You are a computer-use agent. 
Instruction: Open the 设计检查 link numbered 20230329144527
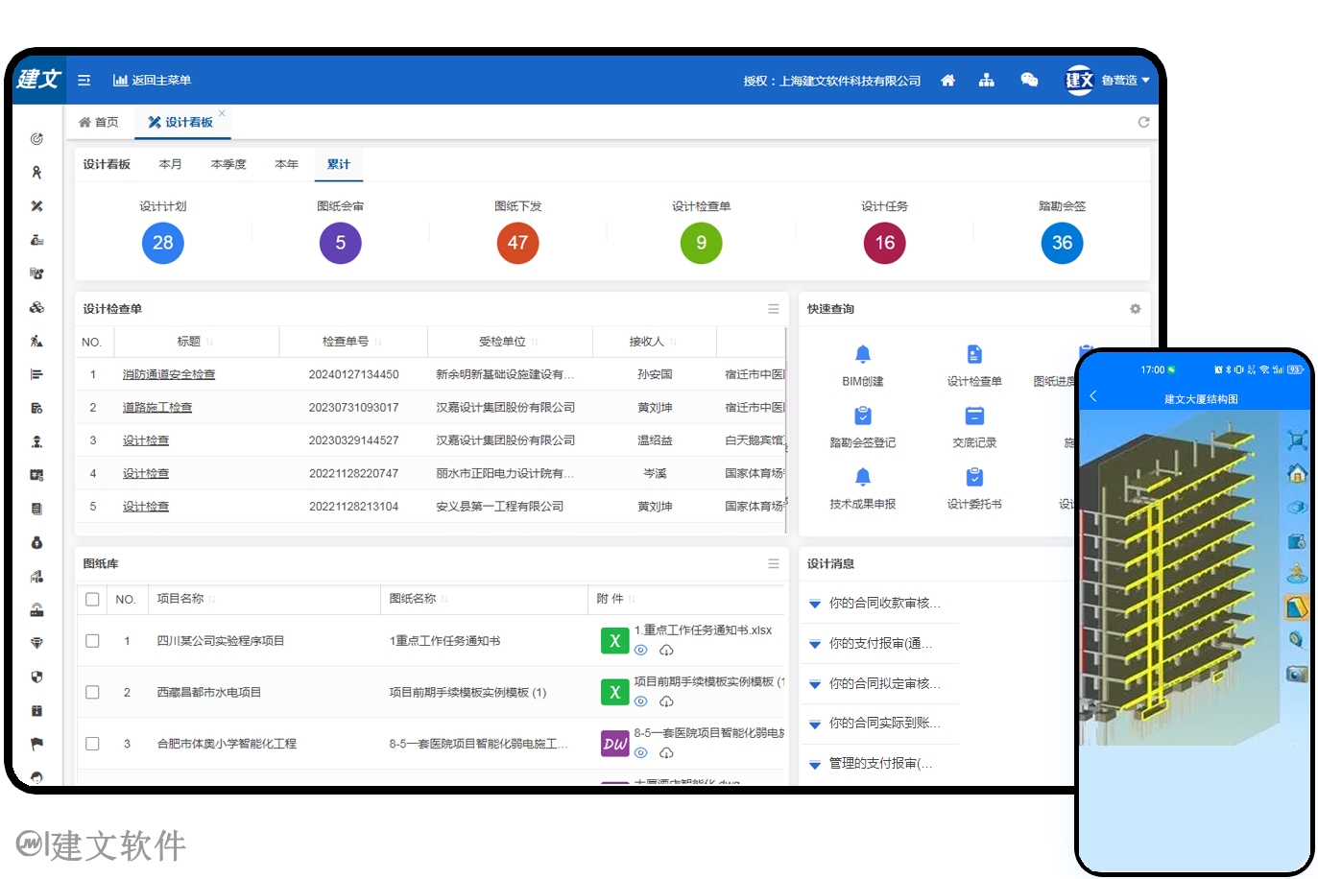[146, 440]
